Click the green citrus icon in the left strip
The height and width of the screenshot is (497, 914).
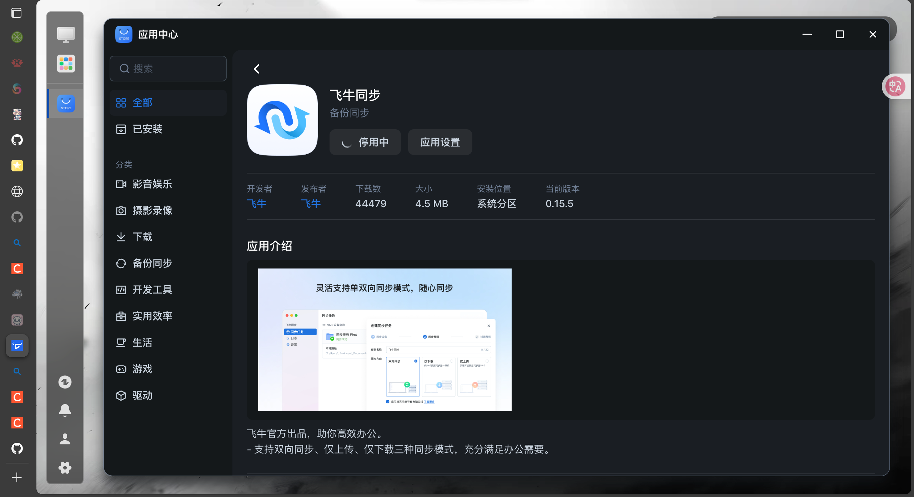(x=17, y=37)
